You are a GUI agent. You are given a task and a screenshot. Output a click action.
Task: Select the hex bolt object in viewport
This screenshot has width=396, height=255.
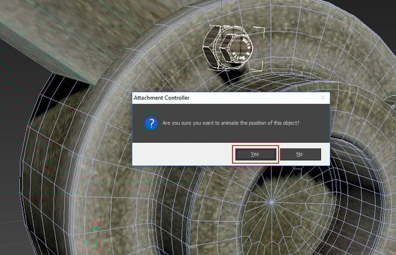coord(228,48)
